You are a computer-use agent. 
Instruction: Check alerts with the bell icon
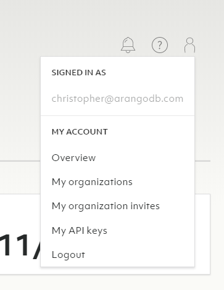tap(128, 45)
